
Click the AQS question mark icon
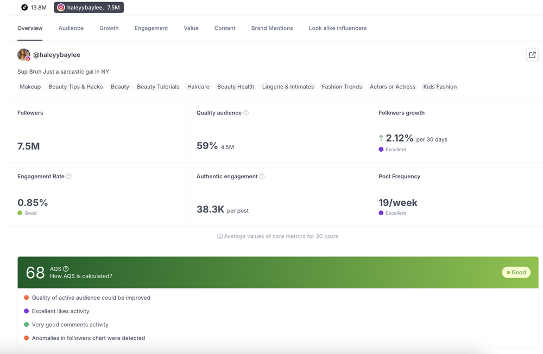(x=66, y=268)
